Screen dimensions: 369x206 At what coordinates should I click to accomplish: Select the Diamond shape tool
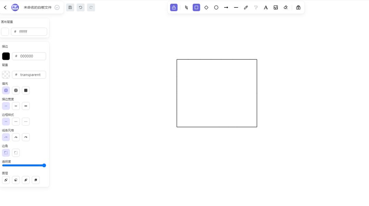[x=206, y=7]
